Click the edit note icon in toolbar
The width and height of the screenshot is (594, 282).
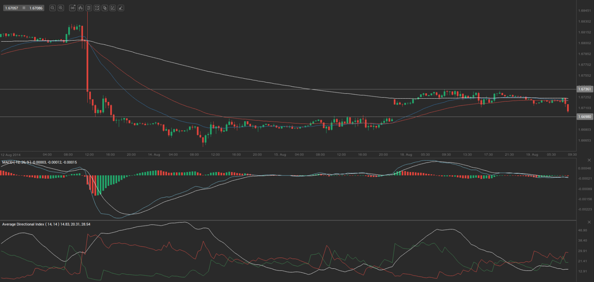pyautogui.click(x=113, y=8)
